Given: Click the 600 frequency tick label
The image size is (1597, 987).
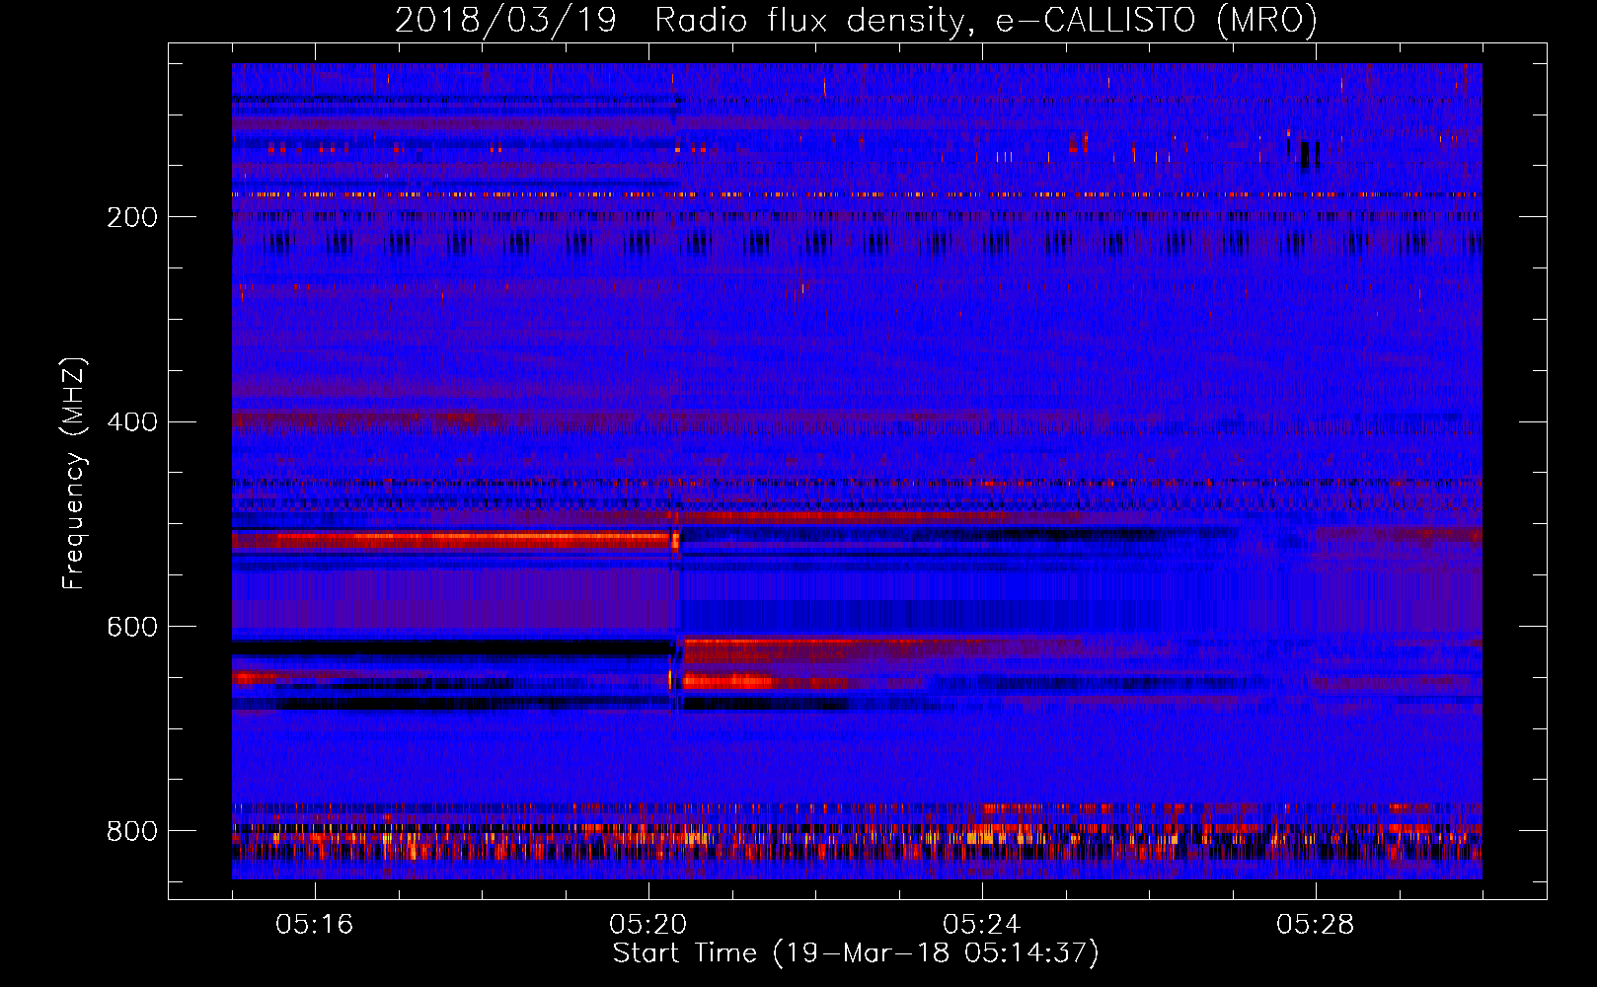Looking at the screenshot, I should (x=132, y=627).
